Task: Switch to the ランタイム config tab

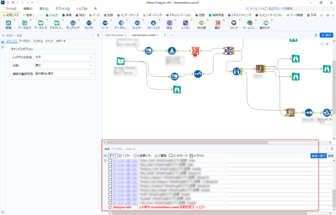Action: point(38,41)
